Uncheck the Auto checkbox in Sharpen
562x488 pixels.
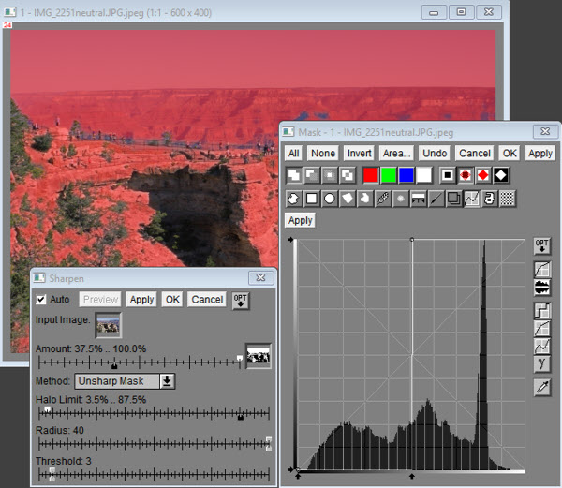(41, 300)
